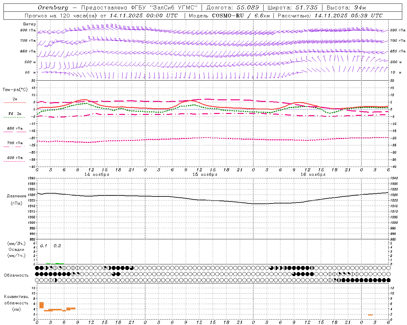Click right-side "500 гПа" wind level label
407x325 pixels.
click(398, 30)
